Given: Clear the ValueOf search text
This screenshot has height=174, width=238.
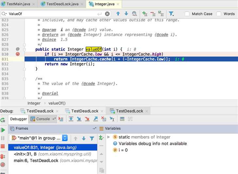Looking at the screenshot, I should pos(107,14).
